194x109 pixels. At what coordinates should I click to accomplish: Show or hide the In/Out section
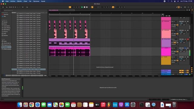pos(192,68)
